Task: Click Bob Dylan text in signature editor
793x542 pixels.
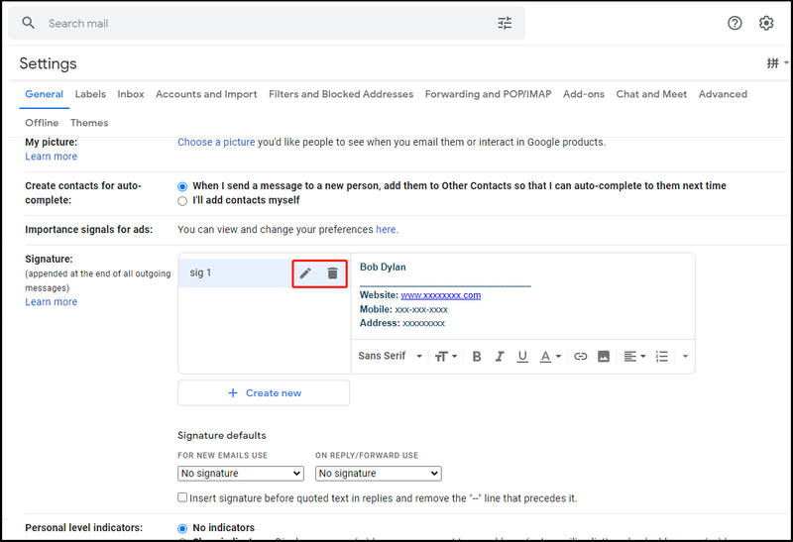Action: point(383,267)
